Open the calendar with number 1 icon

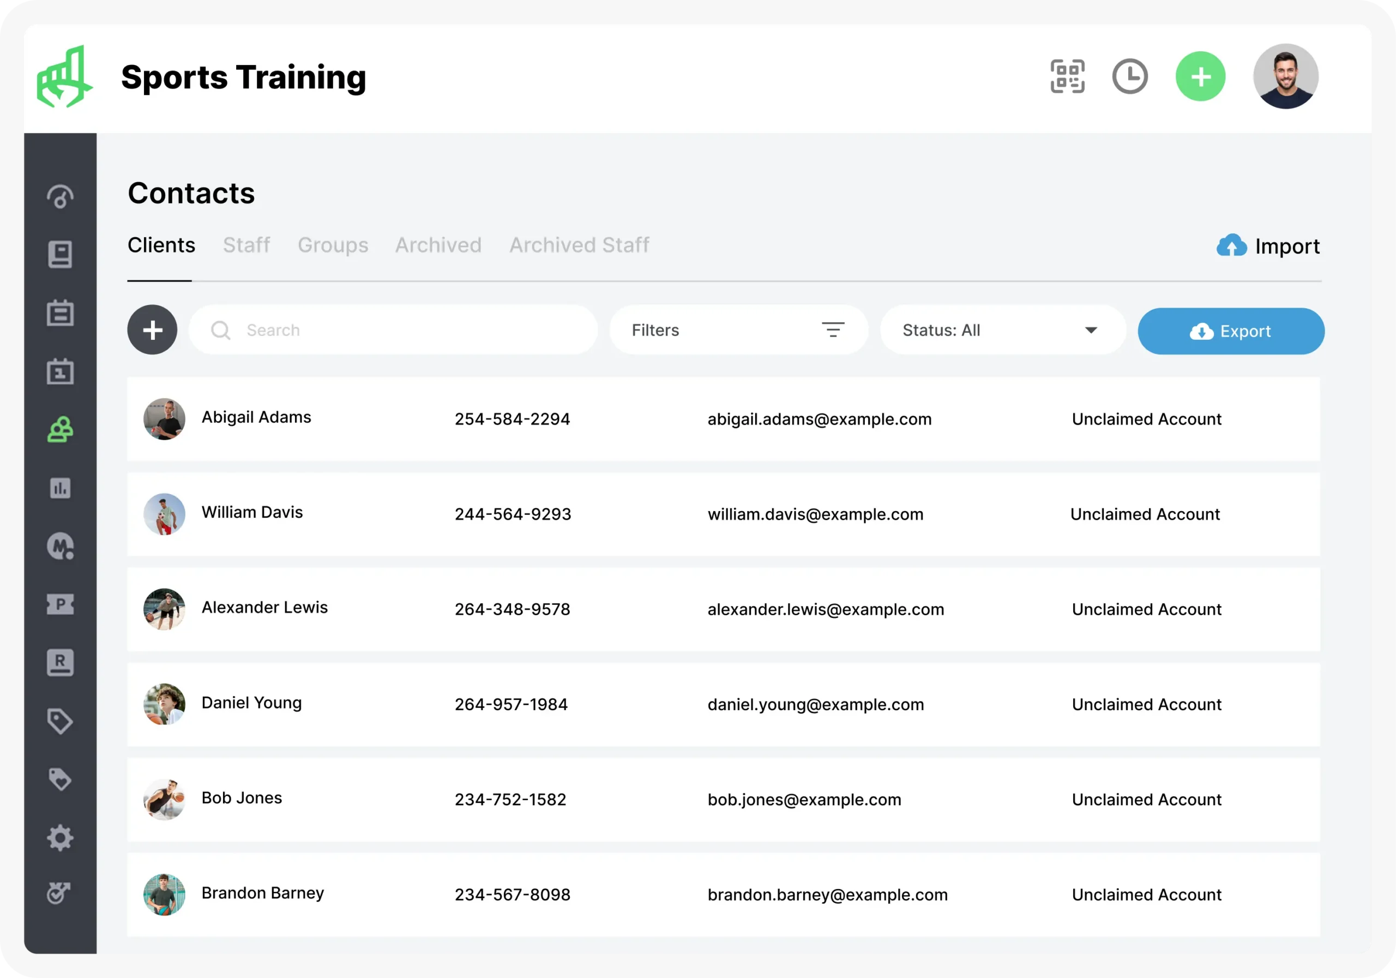[x=60, y=371]
